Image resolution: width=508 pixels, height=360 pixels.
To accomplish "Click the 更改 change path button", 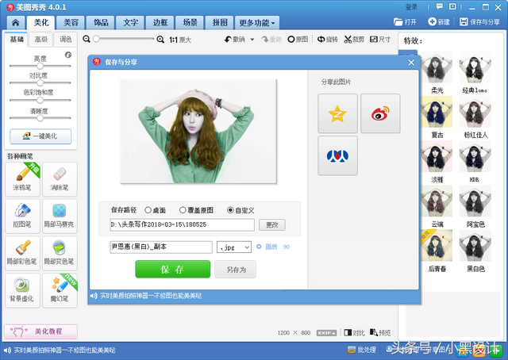I will [x=271, y=224].
